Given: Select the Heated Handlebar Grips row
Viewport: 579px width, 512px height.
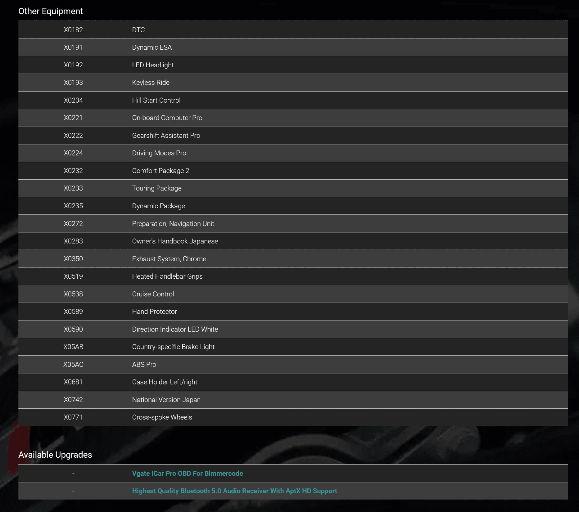Looking at the screenshot, I should click(167, 276).
